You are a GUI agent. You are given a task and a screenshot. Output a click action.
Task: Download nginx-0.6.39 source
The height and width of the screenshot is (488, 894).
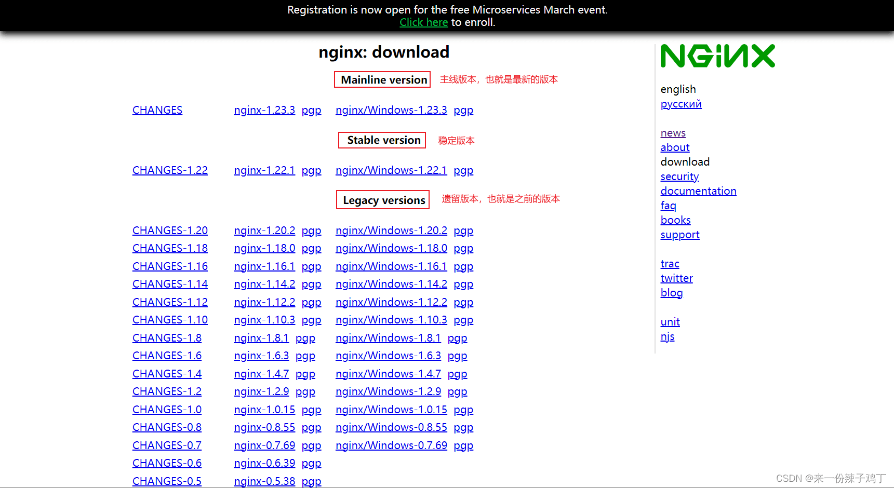264,463
